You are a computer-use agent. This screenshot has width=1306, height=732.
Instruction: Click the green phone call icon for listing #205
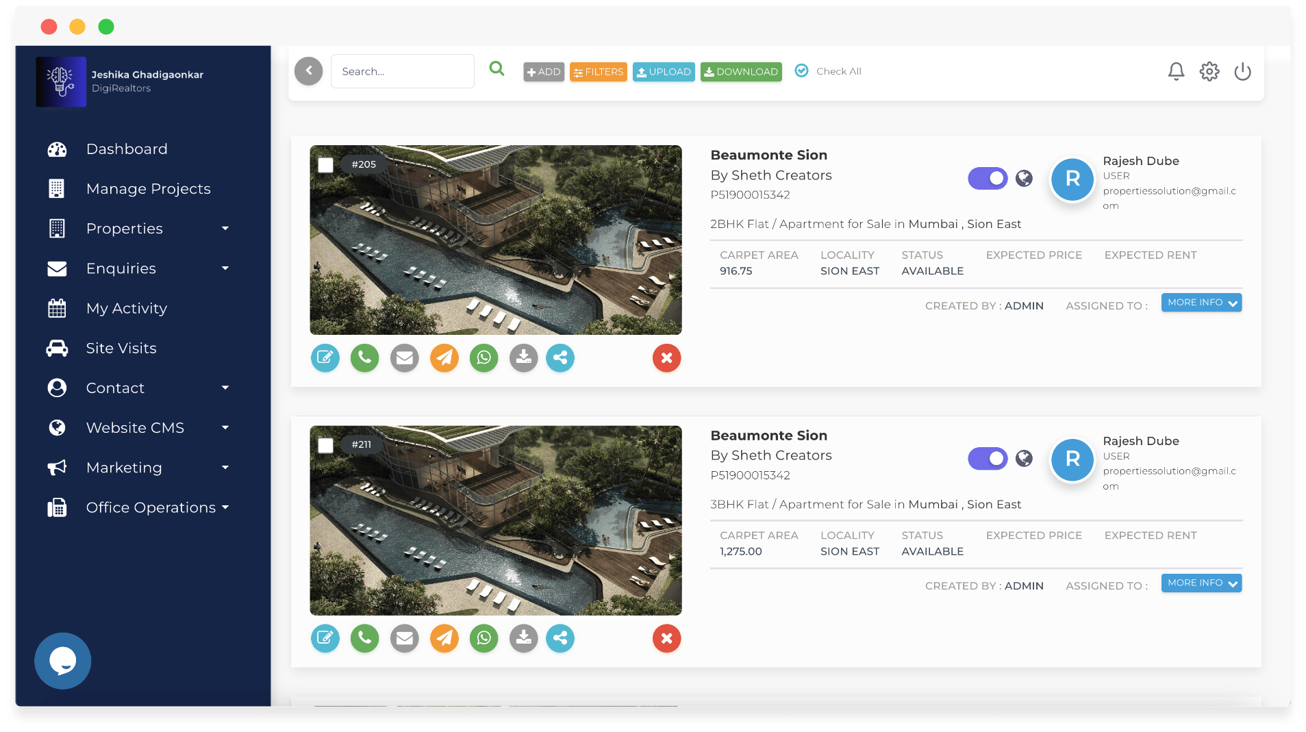[364, 357]
